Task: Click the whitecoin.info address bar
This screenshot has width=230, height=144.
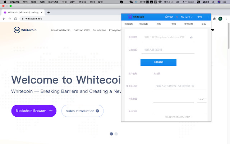Action: (70, 19)
